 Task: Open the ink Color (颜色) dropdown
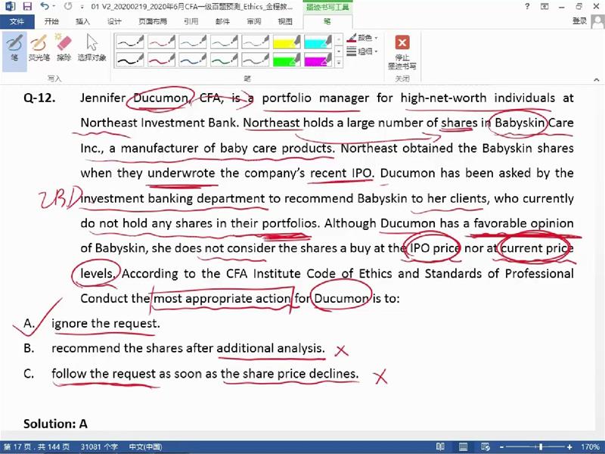coord(362,38)
